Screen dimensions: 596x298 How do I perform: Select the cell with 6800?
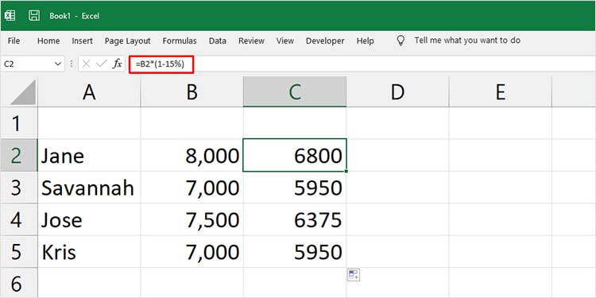click(295, 155)
